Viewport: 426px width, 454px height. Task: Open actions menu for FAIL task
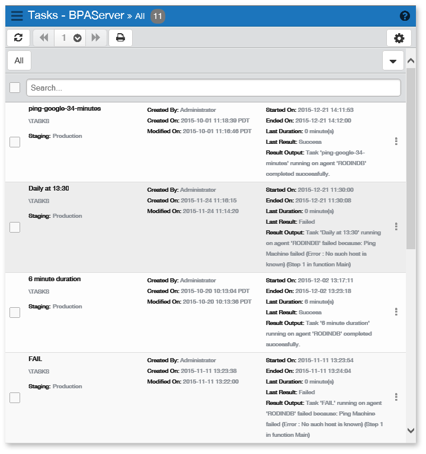(x=396, y=397)
